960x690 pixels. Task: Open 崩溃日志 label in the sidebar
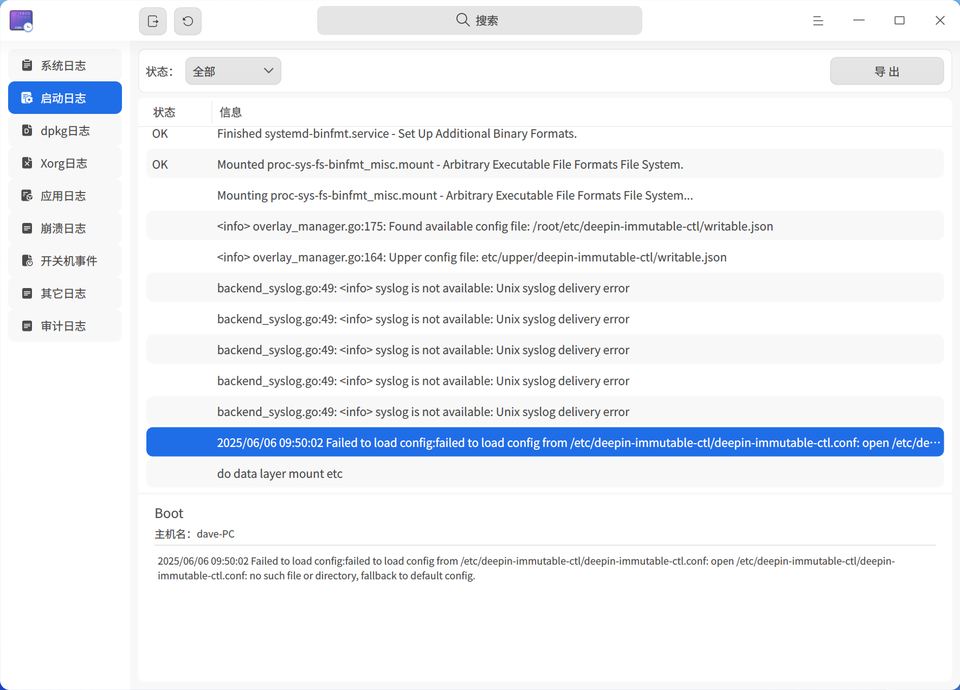click(x=63, y=228)
